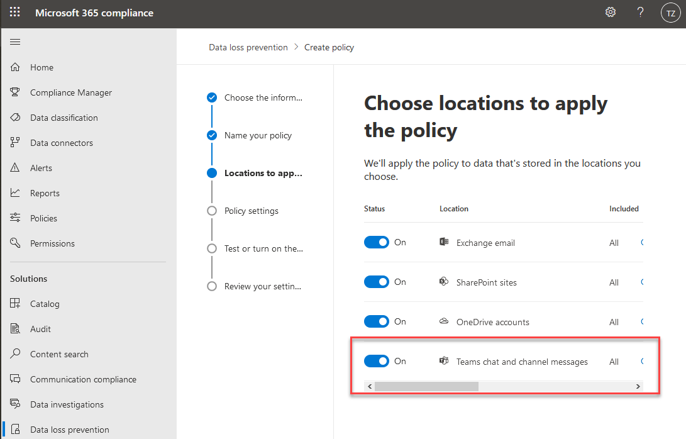Click the Help question mark icon

point(640,13)
